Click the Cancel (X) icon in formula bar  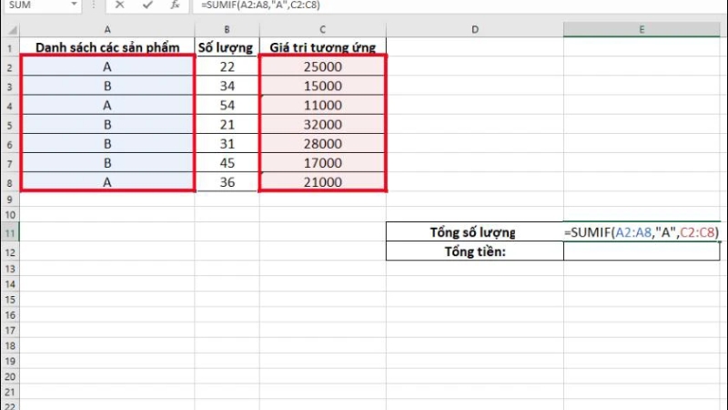click(x=120, y=5)
